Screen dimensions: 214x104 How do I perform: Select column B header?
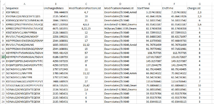point(56,4)
